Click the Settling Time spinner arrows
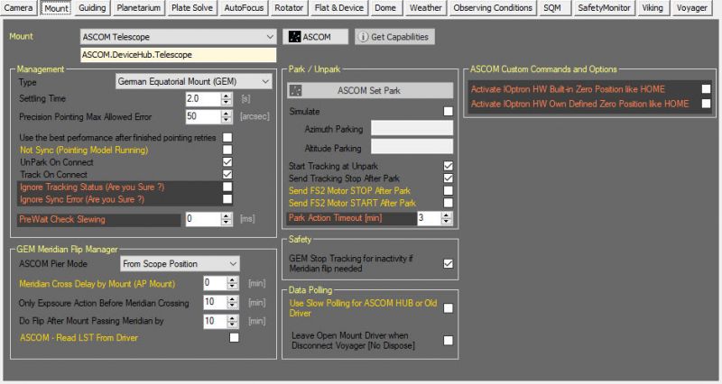The height and width of the screenshot is (384, 722). [216, 98]
